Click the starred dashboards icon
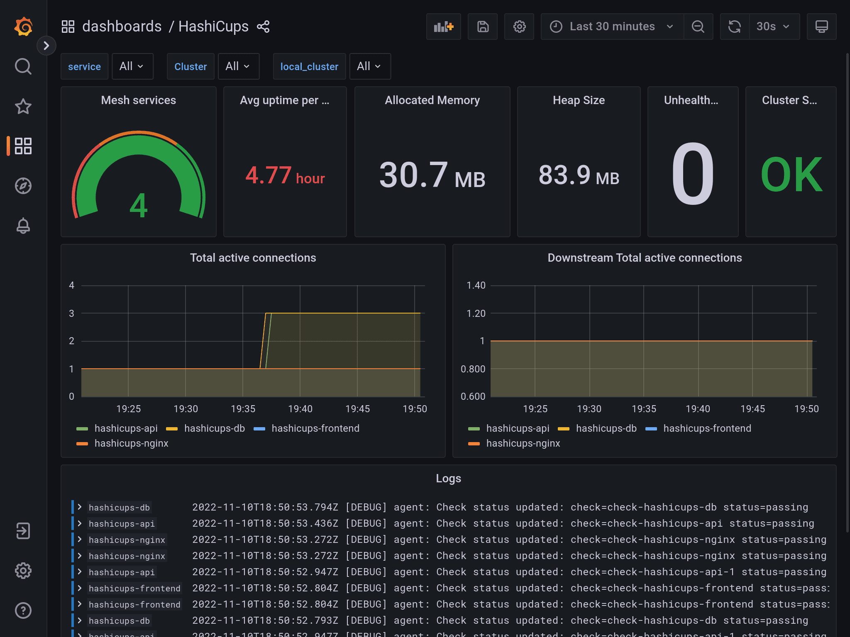Image resolution: width=850 pixels, height=637 pixels. click(x=23, y=107)
